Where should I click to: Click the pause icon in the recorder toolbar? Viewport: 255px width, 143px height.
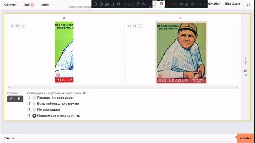click(95, 4)
